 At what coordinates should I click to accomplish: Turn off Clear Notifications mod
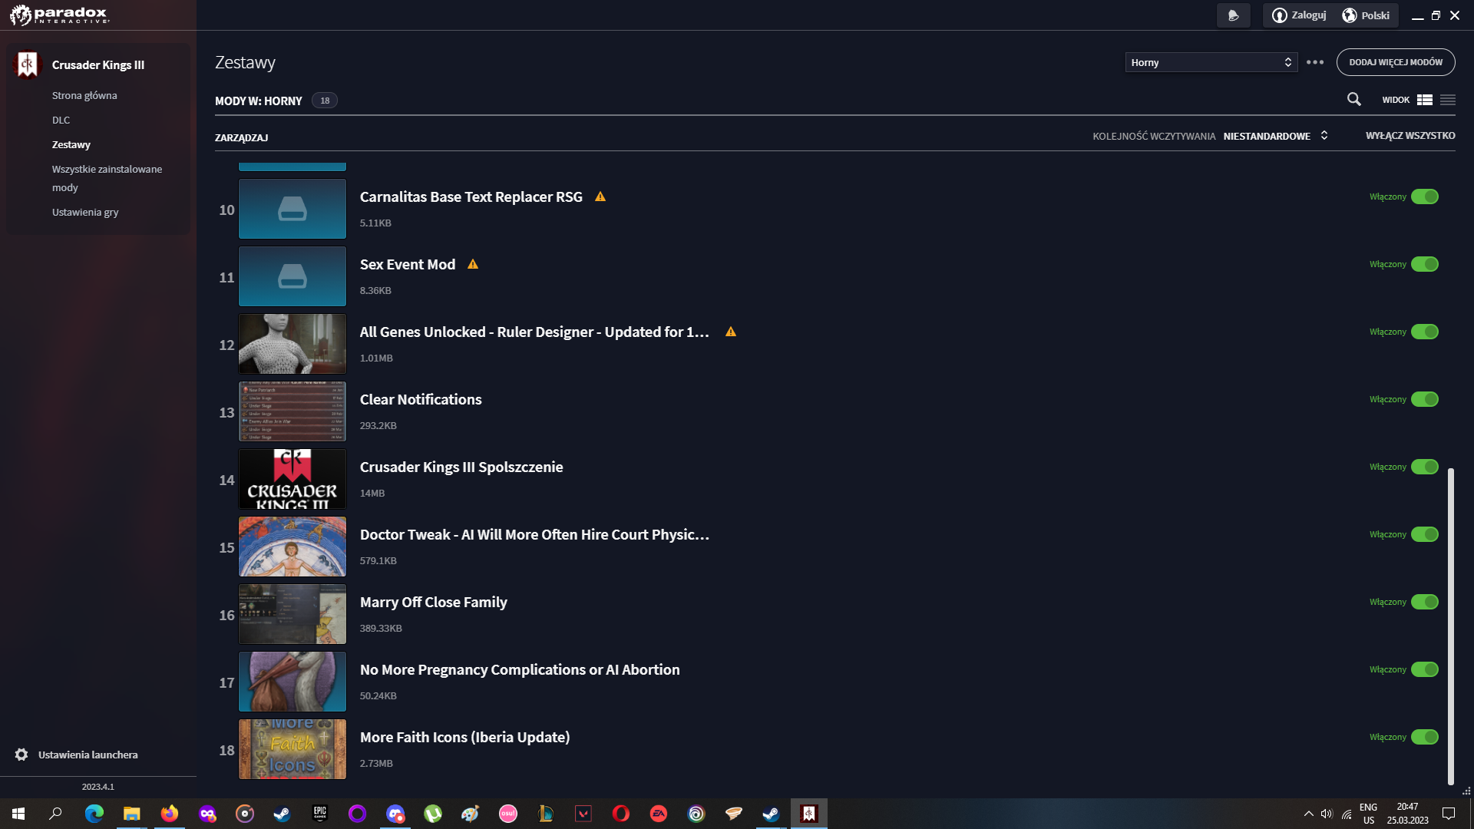(1425, 399)
